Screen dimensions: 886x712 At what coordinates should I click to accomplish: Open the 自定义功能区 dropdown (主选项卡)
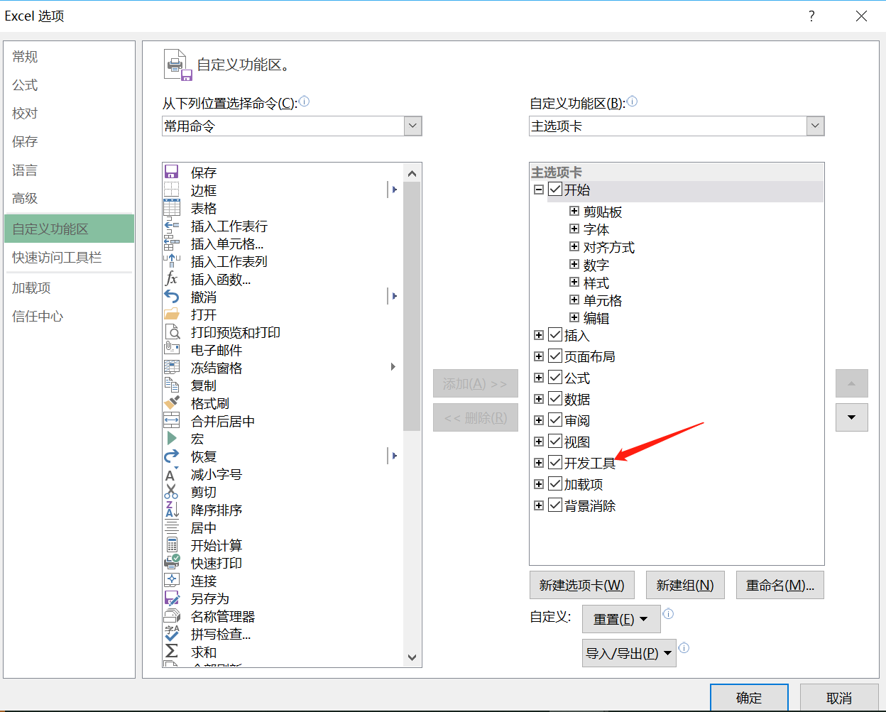coord(677,126)
